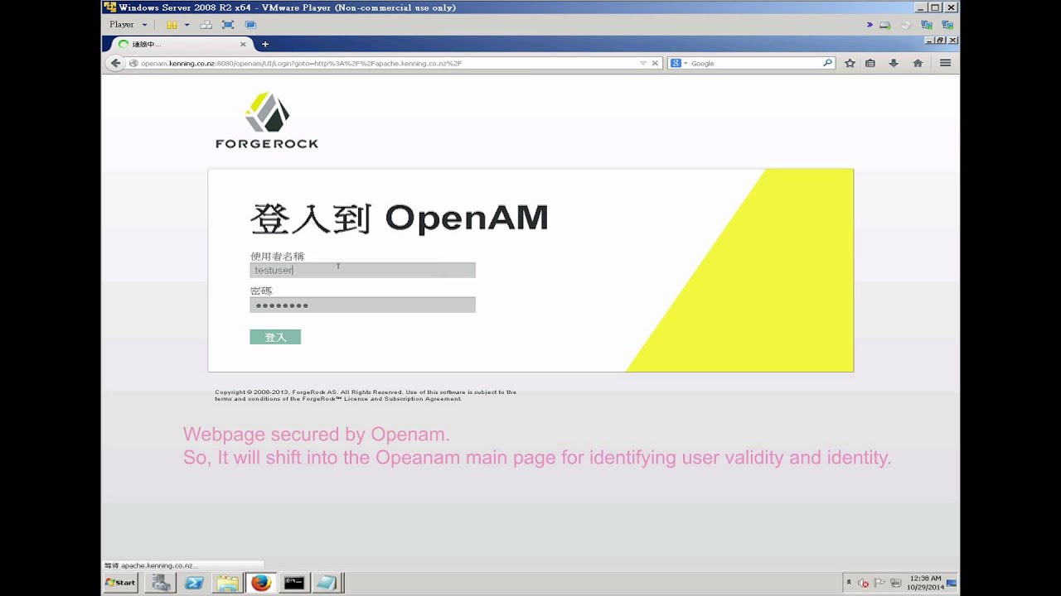Image resolution: width=1061 pixels, height=596 pixels.
Task: Restore down inner Firefox window button
Action: click(942, 40)
